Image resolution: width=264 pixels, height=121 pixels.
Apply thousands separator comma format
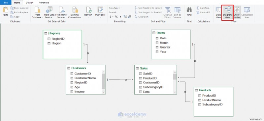120,17
